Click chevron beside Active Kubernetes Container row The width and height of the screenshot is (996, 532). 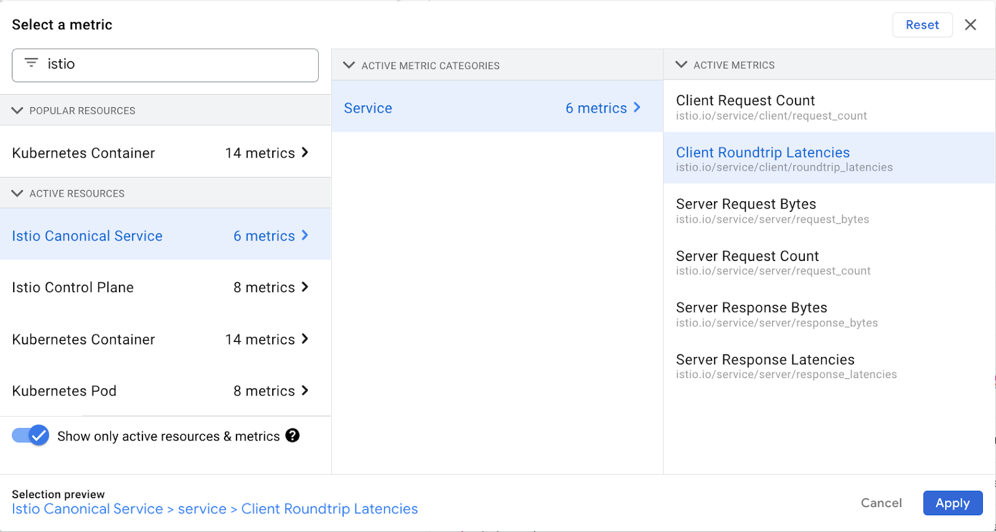click(305, 339)
